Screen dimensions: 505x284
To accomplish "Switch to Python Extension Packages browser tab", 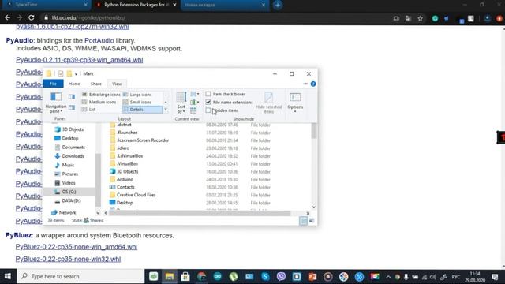I will pyautogui.click(x=137, y=5).
